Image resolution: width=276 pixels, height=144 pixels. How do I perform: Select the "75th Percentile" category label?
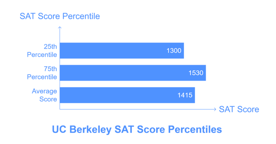(42, 73)
